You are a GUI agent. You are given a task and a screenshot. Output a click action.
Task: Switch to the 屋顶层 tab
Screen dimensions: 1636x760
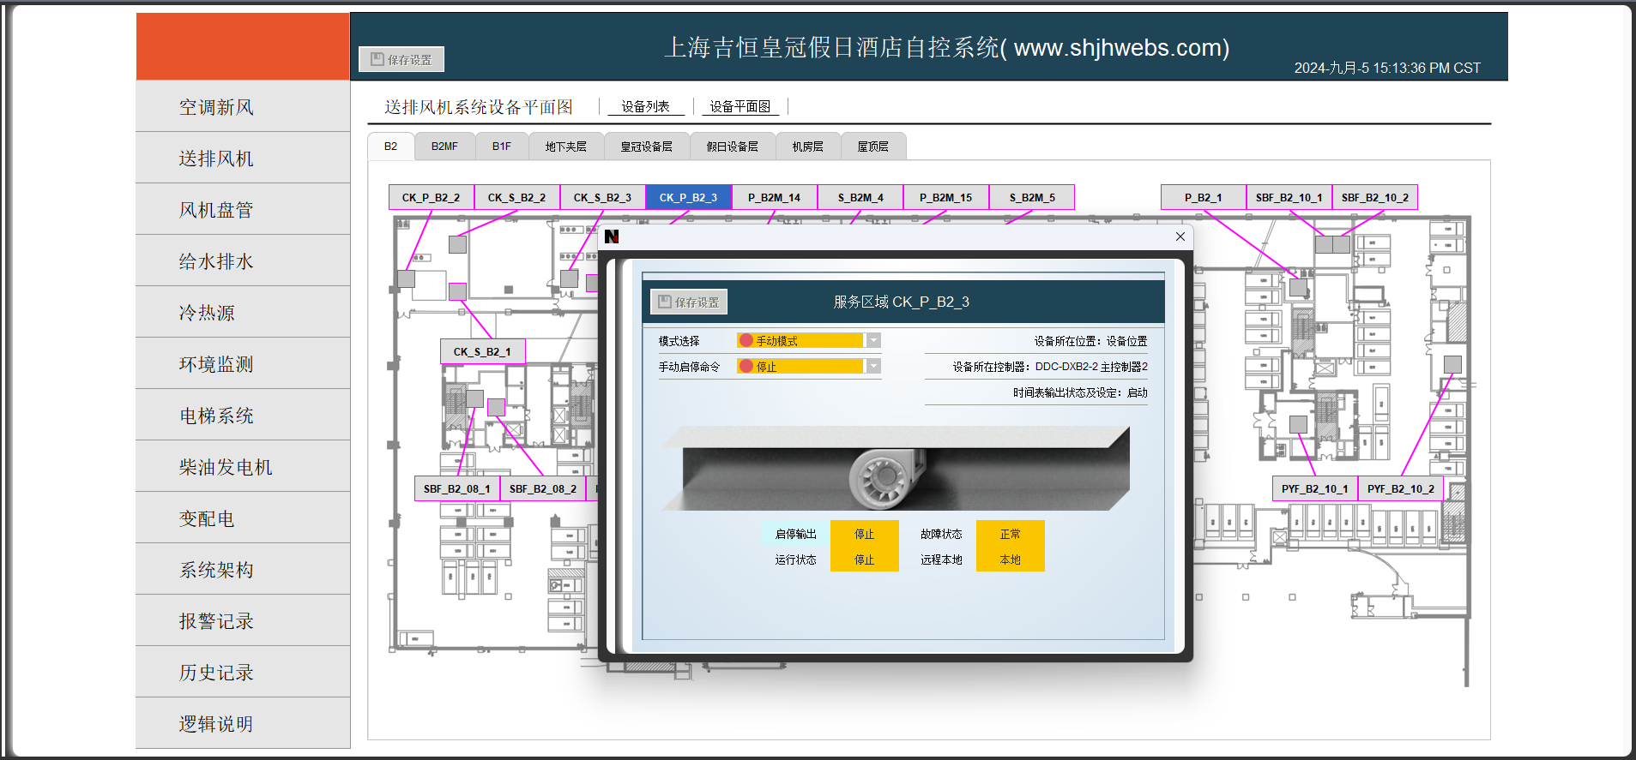click(873, 147)
